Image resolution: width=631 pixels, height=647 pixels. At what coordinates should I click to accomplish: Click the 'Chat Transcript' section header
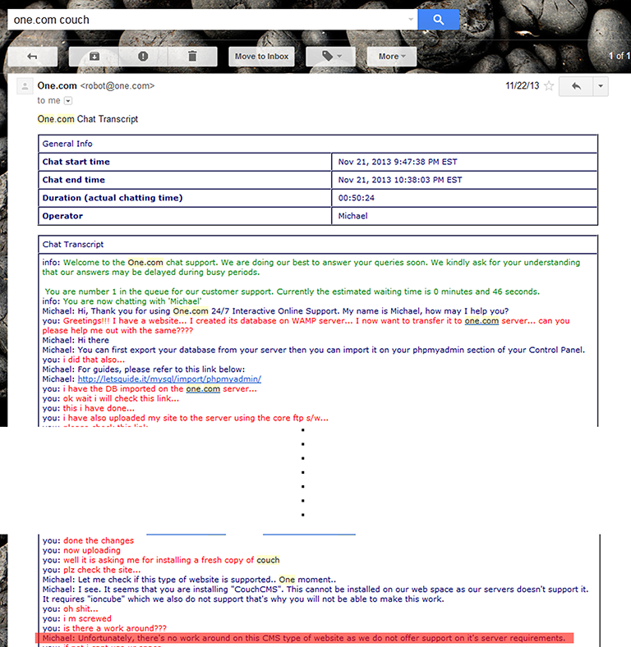click(318, 245)
